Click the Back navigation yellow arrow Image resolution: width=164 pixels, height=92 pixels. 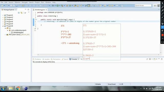[x=110, y=6]
